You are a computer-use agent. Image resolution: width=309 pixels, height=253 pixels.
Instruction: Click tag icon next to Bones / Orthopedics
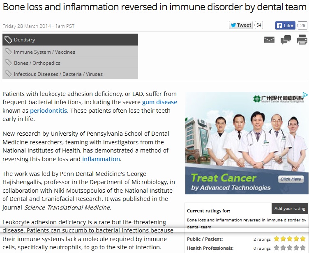8,63
